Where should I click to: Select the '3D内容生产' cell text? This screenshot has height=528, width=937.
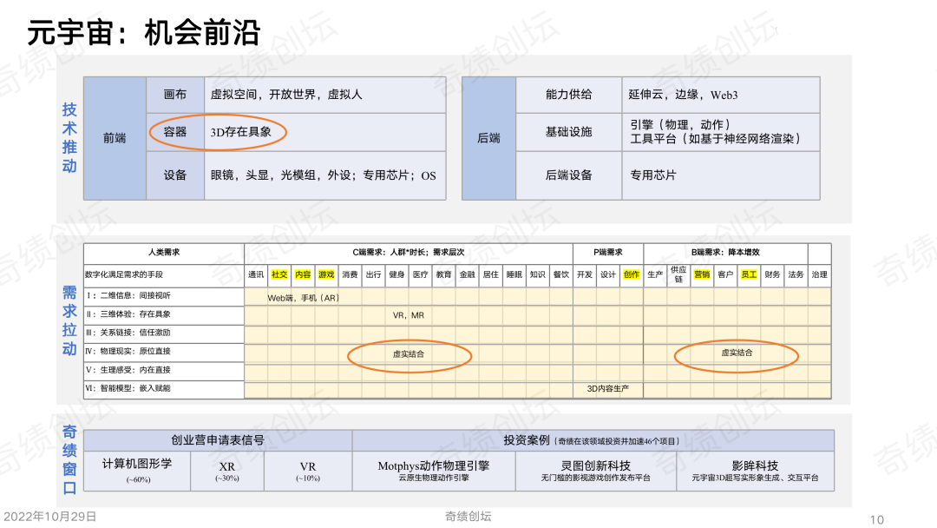607,389
